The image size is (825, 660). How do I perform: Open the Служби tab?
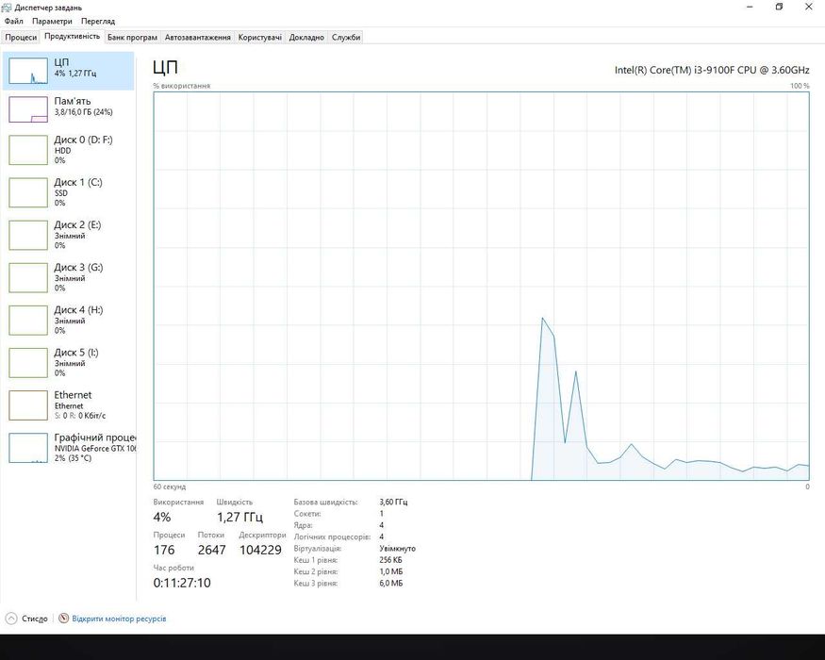(346, 38)
